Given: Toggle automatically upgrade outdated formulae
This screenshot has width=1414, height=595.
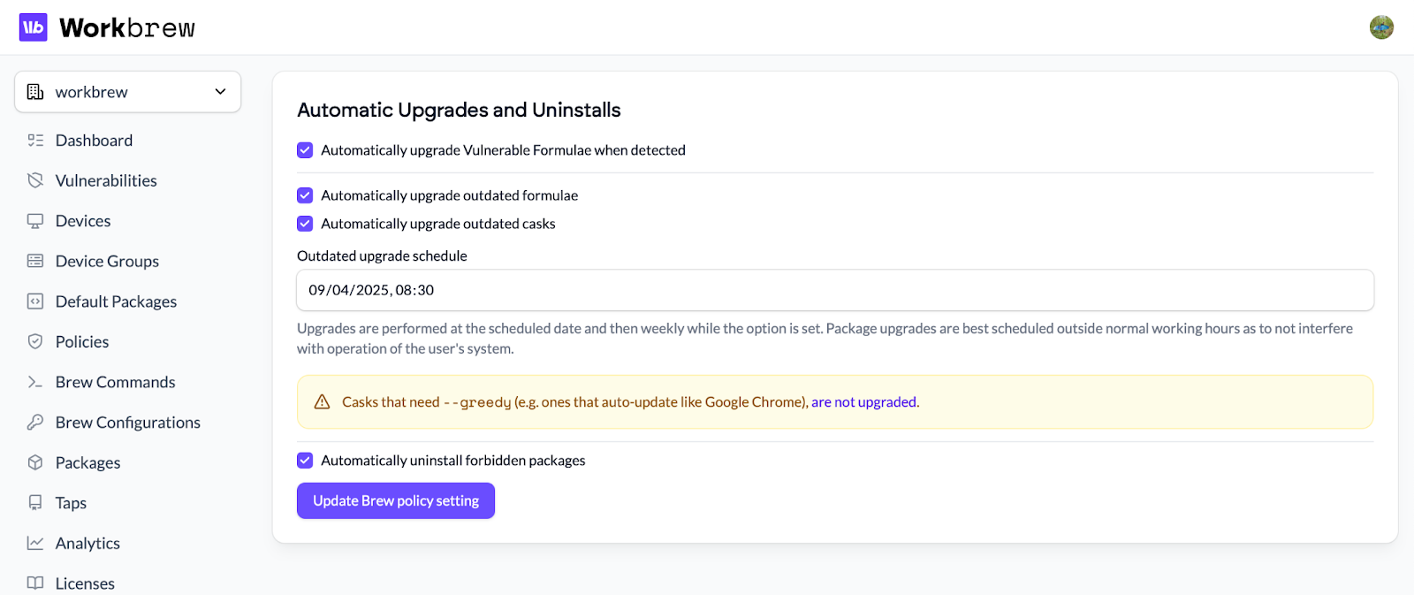Looking at the screenshot, I should coord(305,195).
